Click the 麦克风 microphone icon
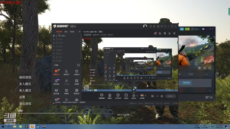The width and height of the screenshot is (230, 129). [134, 95]
